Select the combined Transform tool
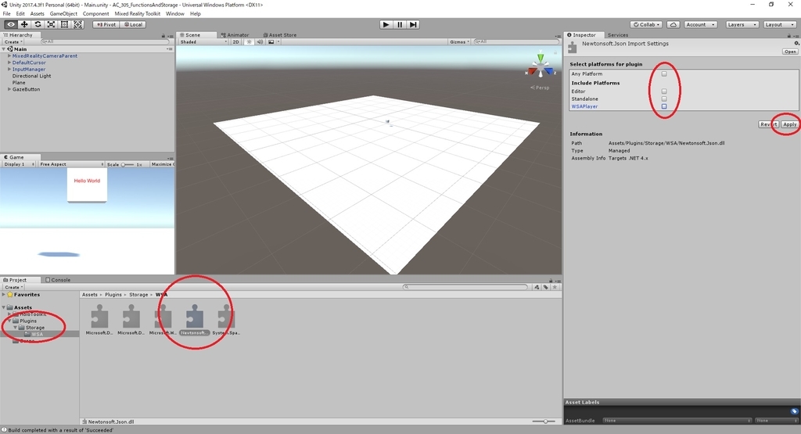 77,24
